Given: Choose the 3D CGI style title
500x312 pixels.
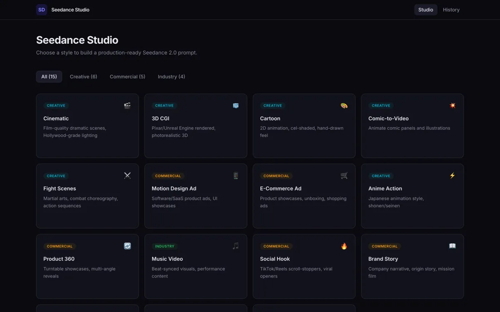Looking at the screenshot, I should [160, 119].
